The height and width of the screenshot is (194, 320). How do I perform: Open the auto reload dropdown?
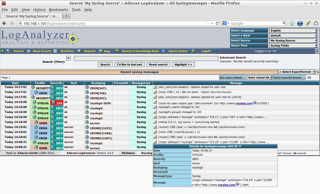(x=259, y=77)
